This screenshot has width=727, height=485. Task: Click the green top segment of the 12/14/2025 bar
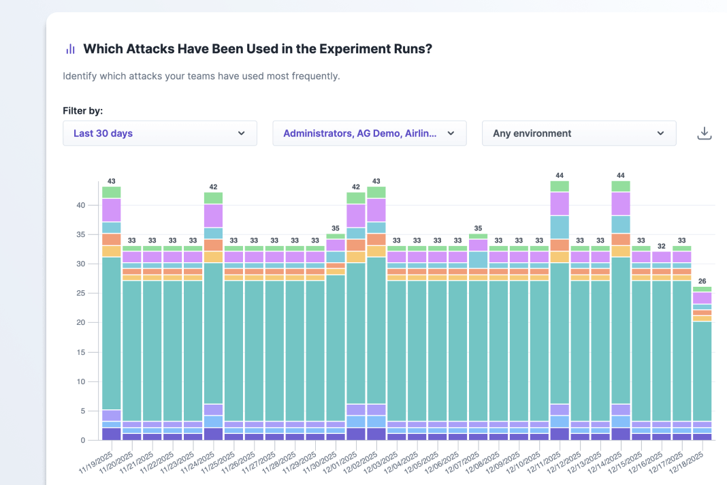[x=621, y=186]
